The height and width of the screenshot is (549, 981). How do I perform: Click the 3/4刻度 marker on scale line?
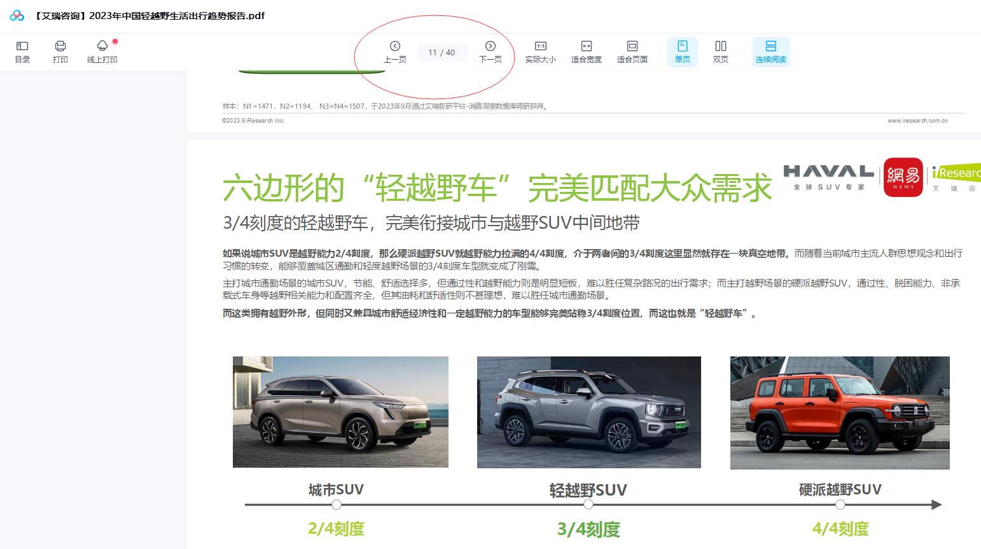[588, 505]
